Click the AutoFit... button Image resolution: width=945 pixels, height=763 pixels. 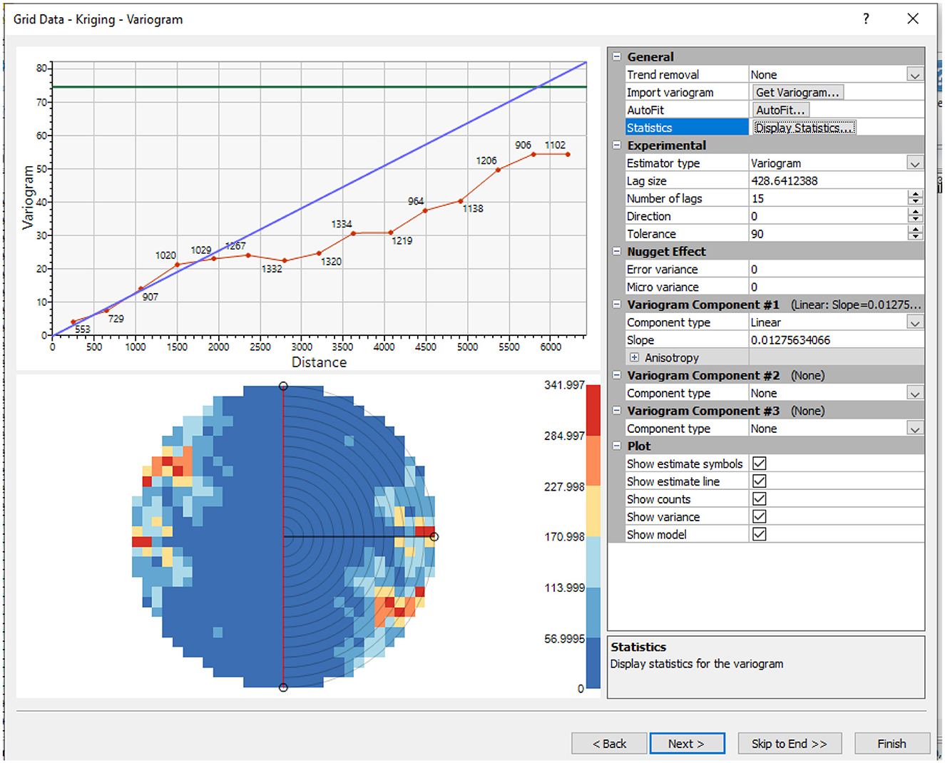[780, 110]
